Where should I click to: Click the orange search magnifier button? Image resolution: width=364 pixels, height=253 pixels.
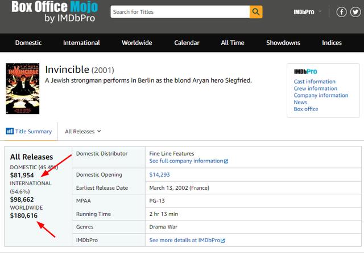pos(256,12)
